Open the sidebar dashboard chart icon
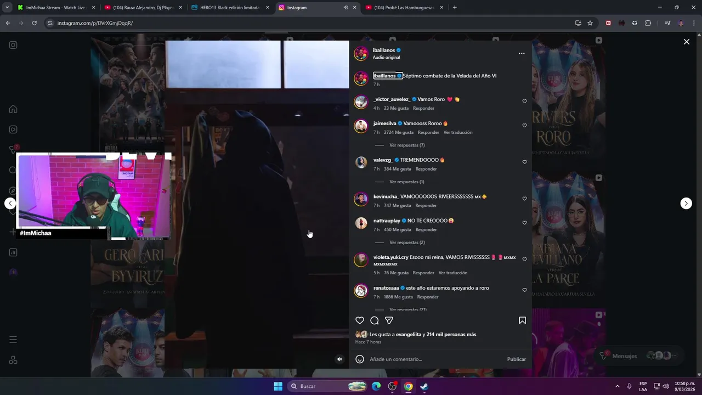This screenshot has width=702, height=395. pos(13,252)
